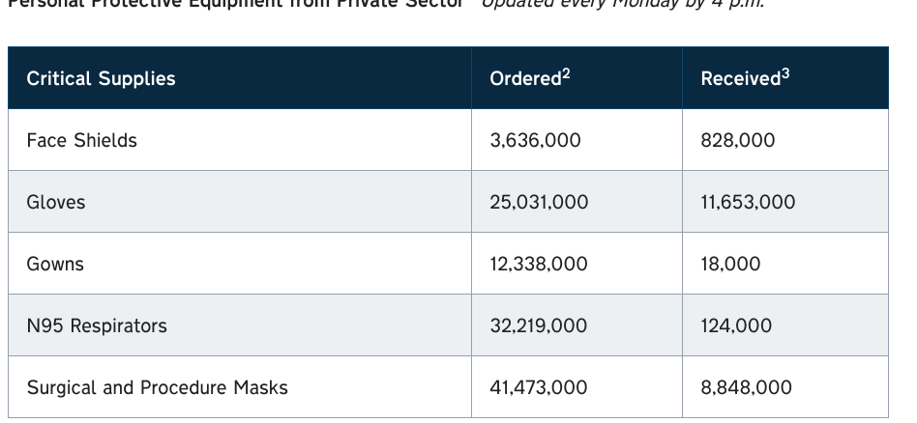
Task: Click Gloves received value 11,653,000
Action: click(x=748, y=202)
